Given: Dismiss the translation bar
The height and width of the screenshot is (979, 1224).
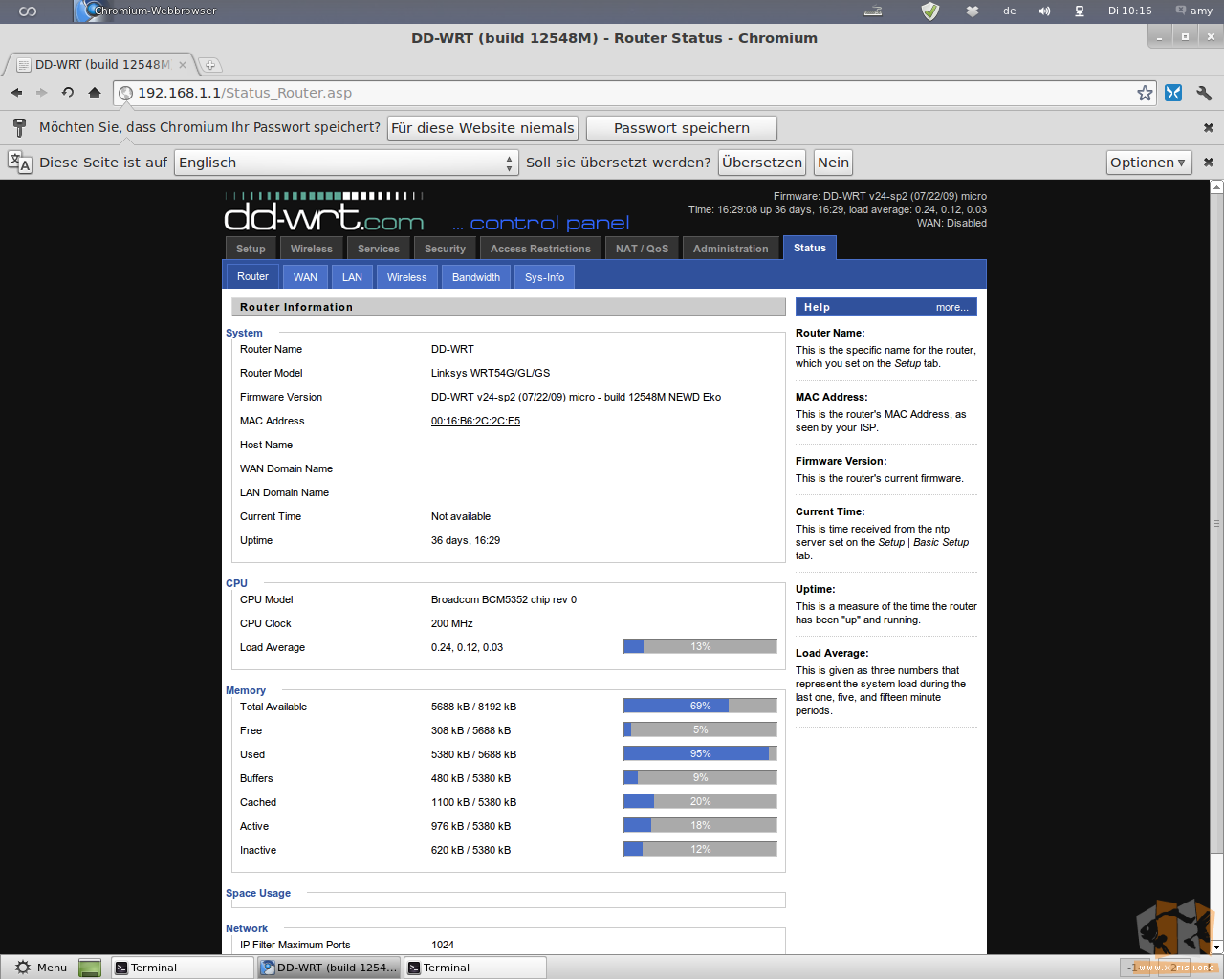Looking at the screenshot, I should coord(1209,163).
